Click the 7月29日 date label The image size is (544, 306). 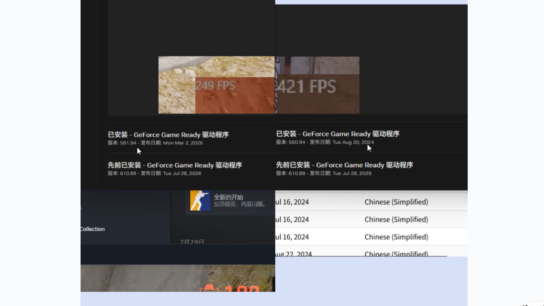pyautogui.click(x=192, y=242)
